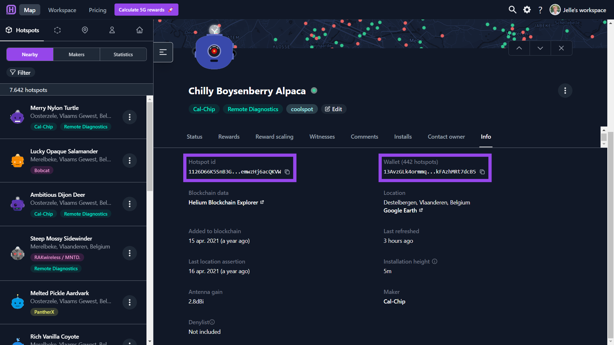
Task: Copy the Hotspot id value
Action: point(287,172)
